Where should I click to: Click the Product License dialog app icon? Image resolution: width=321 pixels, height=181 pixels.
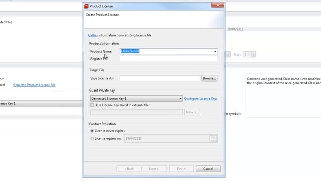coord(86,6)
